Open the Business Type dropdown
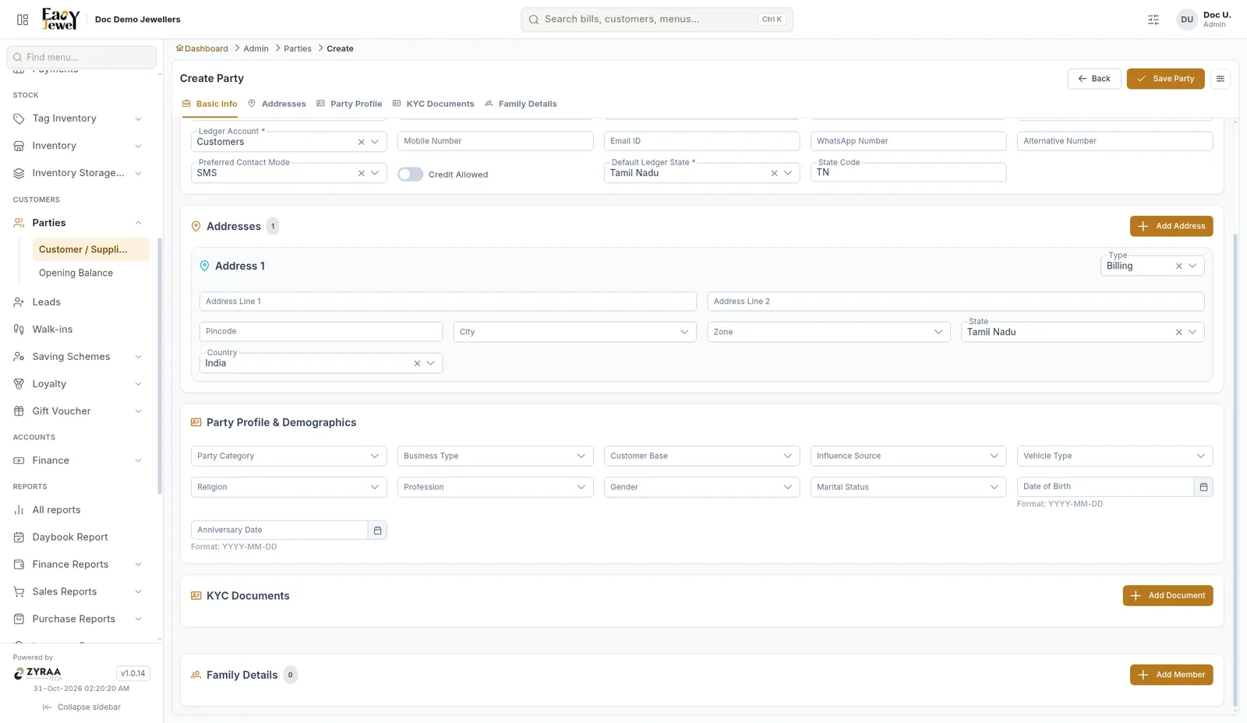 (495, 456)
